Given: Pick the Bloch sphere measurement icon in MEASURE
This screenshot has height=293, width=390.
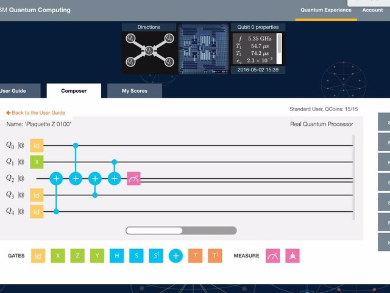Looking at the screenshot, I should [292, 256].
